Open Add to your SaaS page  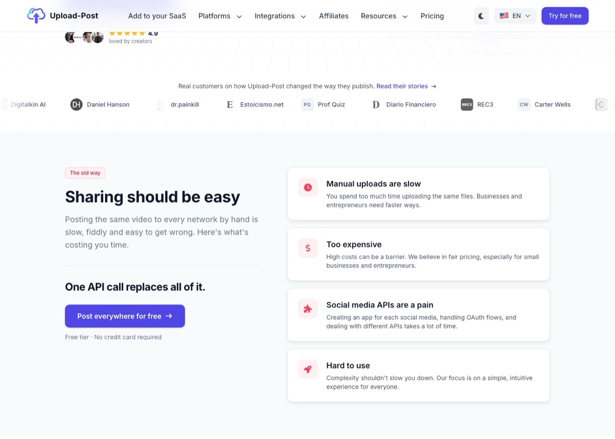coord(157,16)
